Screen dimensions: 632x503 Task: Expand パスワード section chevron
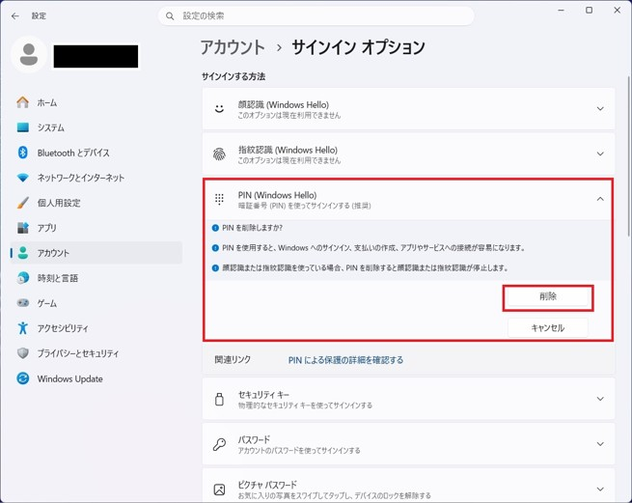tap(600, 444)
